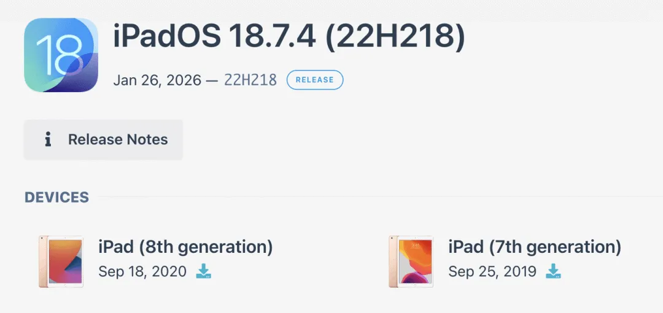This screenshot has width=663, height=313.
Task: Download firmware for iPad (8th generation)
Action: 204,271
